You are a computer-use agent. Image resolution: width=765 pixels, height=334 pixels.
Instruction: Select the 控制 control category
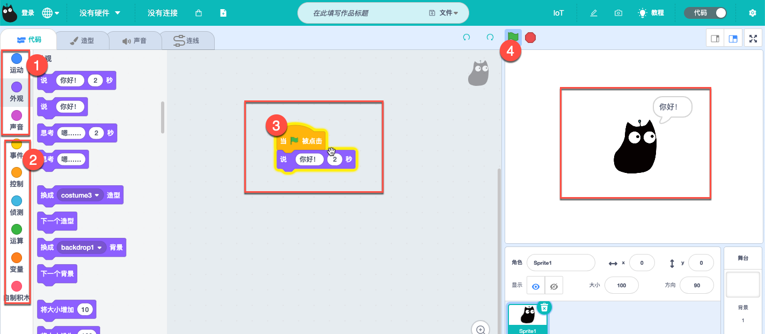click(x=17, y=177)
